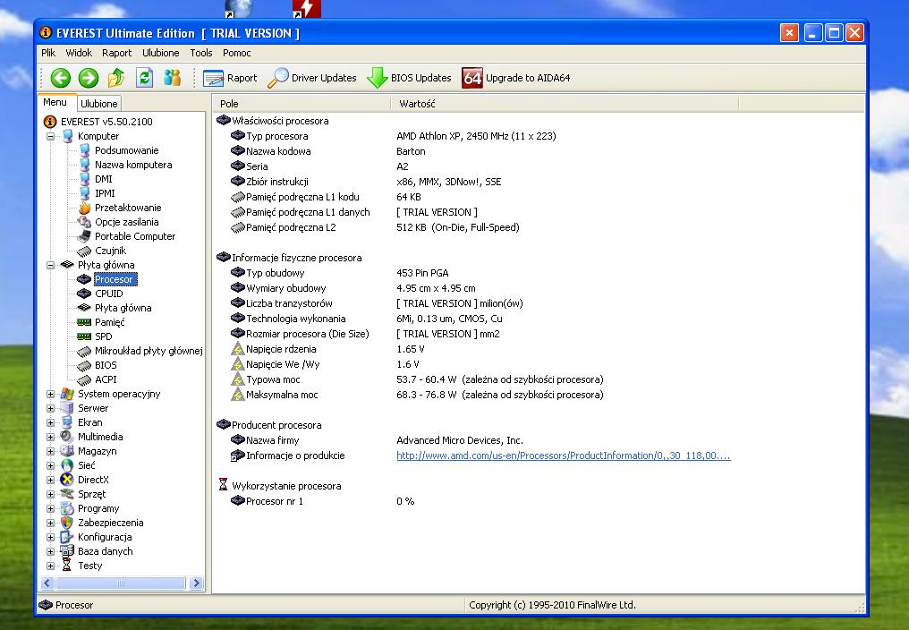Open the Widok menu
Screen dimensions: 909x630
point(79,53)
